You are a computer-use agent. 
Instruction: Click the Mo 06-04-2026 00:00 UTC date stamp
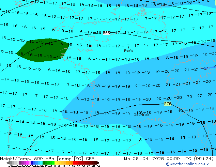(x=169, y=159)
